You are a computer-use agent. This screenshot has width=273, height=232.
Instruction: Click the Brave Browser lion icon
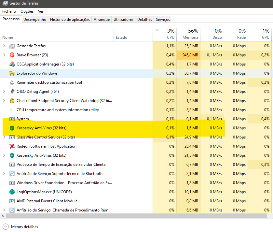click(12, 55)
